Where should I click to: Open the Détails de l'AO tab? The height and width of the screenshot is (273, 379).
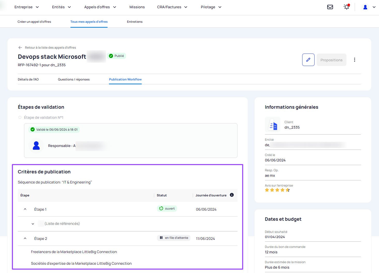28,79
